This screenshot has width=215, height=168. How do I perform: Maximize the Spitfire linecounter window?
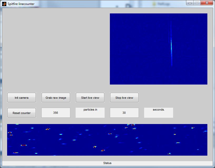point(197,3)
